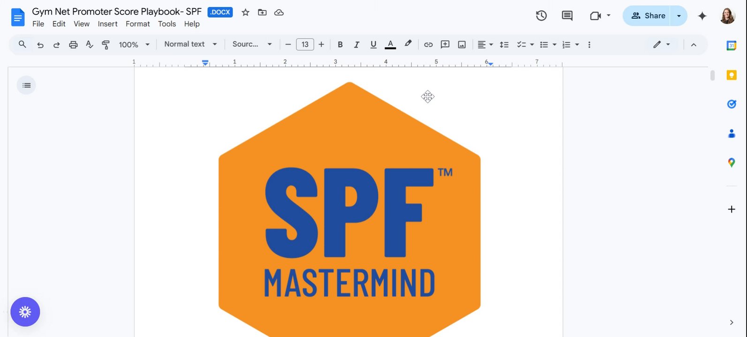The width and height of the screenshot is (747, 337).
Task: Insert an image
Action: [462, 44]
